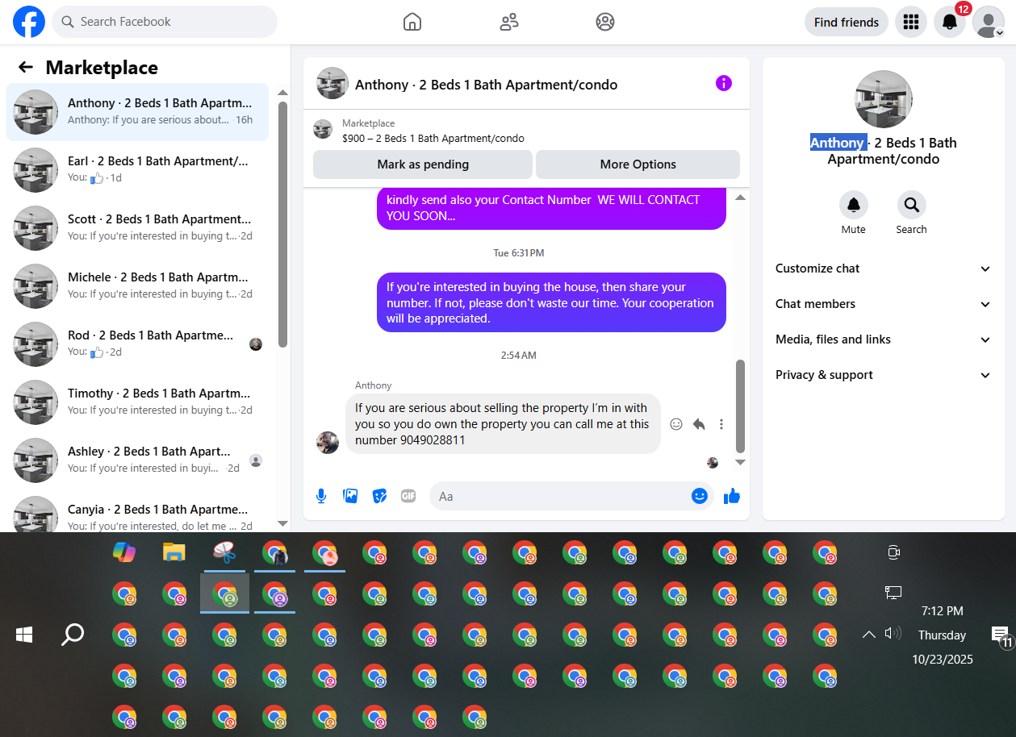The image size is (1016, 737).
Task: Send a thumbs-up like
Action: [732, 496]
